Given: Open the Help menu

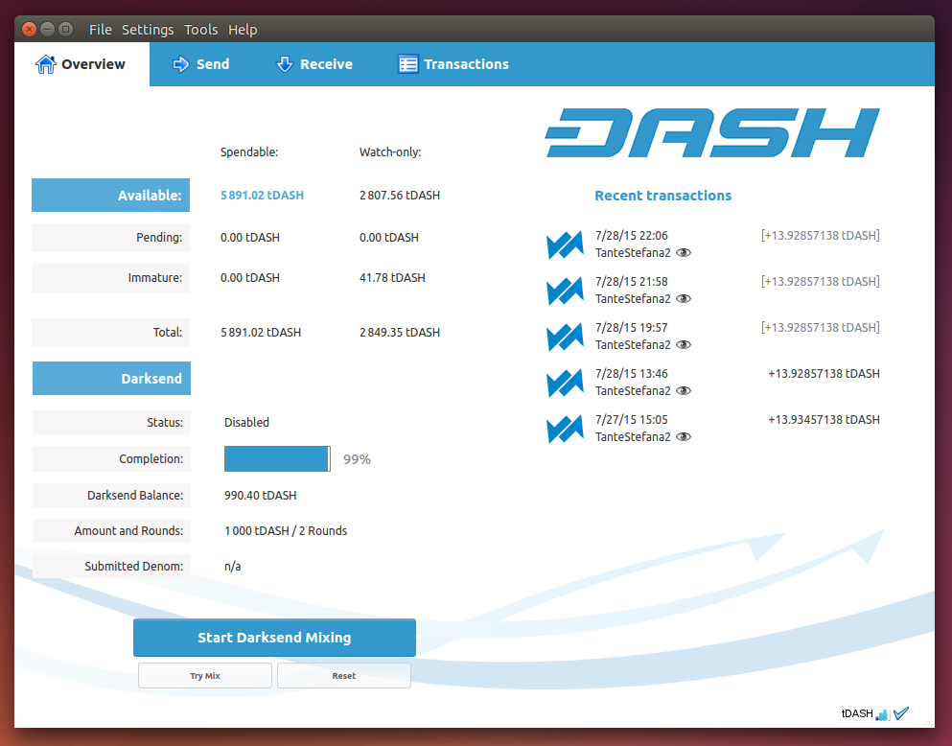Looking at the screenshot, I should 243,29.
